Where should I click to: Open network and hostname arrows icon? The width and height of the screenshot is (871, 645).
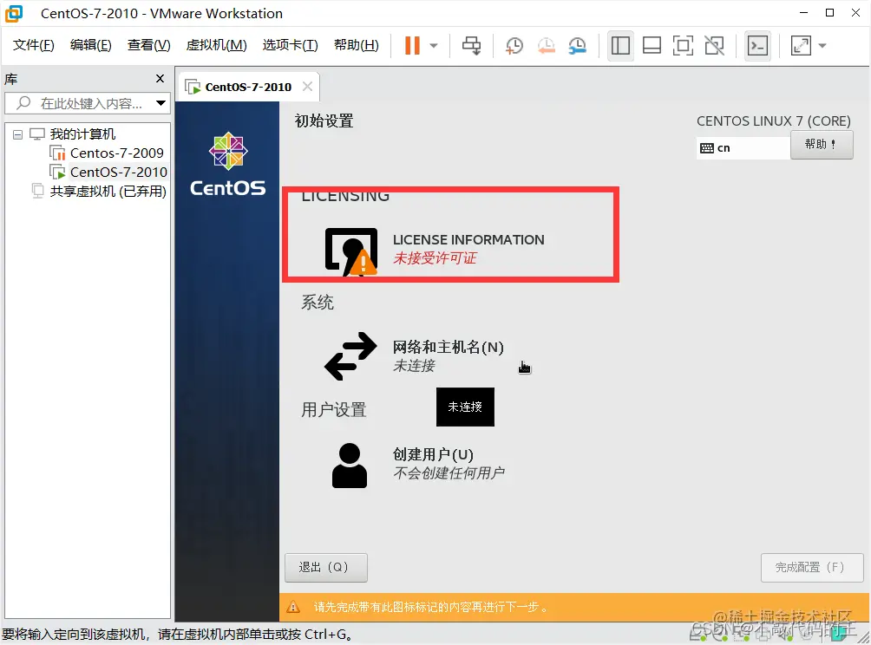[350, 355]
